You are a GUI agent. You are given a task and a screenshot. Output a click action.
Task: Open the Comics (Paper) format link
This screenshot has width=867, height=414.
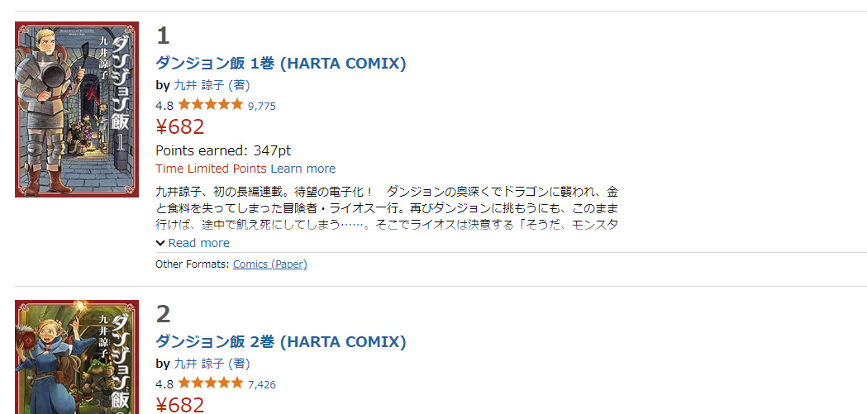pos(269,264)
